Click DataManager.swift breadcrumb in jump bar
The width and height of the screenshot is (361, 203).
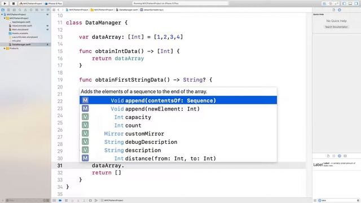pyautogui.click(x=126, y=10)
